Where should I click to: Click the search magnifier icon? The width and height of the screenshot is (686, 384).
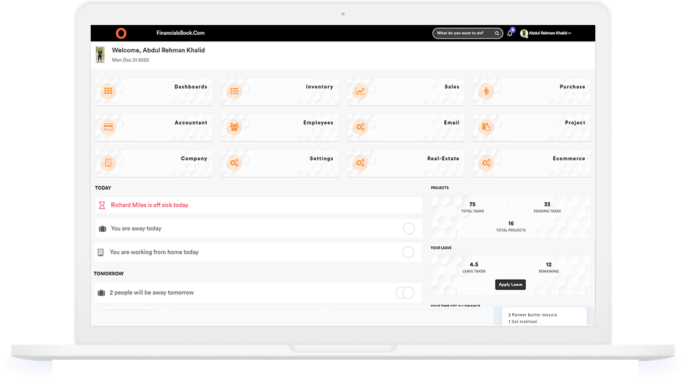click(x=497, y=34)
